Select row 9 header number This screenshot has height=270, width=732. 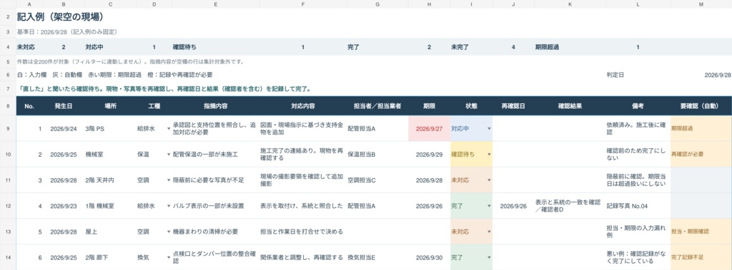pos(8,128)
